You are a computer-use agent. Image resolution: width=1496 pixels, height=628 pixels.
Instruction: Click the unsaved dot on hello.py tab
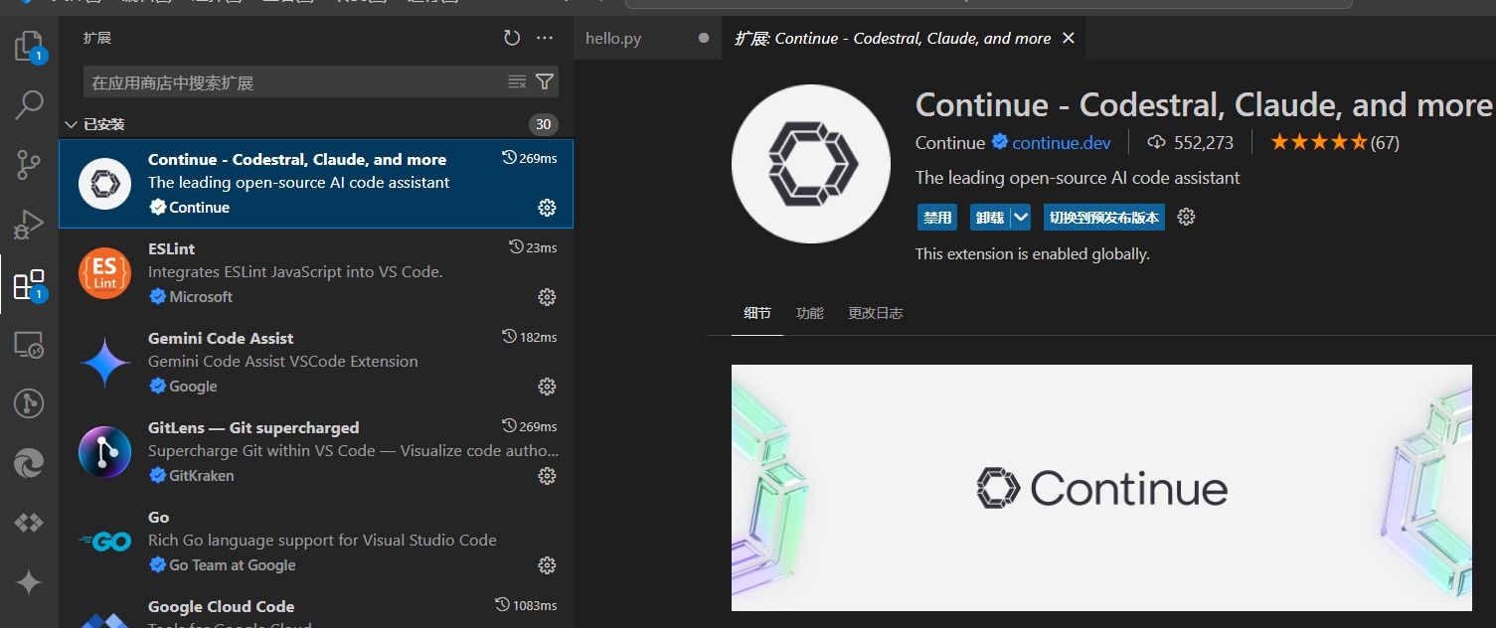pyautogui.click(x=704, y=38)
